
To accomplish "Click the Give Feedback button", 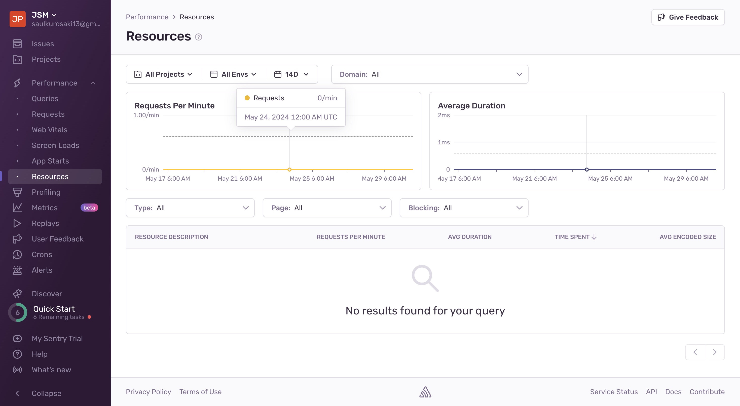I will [688, 17].
